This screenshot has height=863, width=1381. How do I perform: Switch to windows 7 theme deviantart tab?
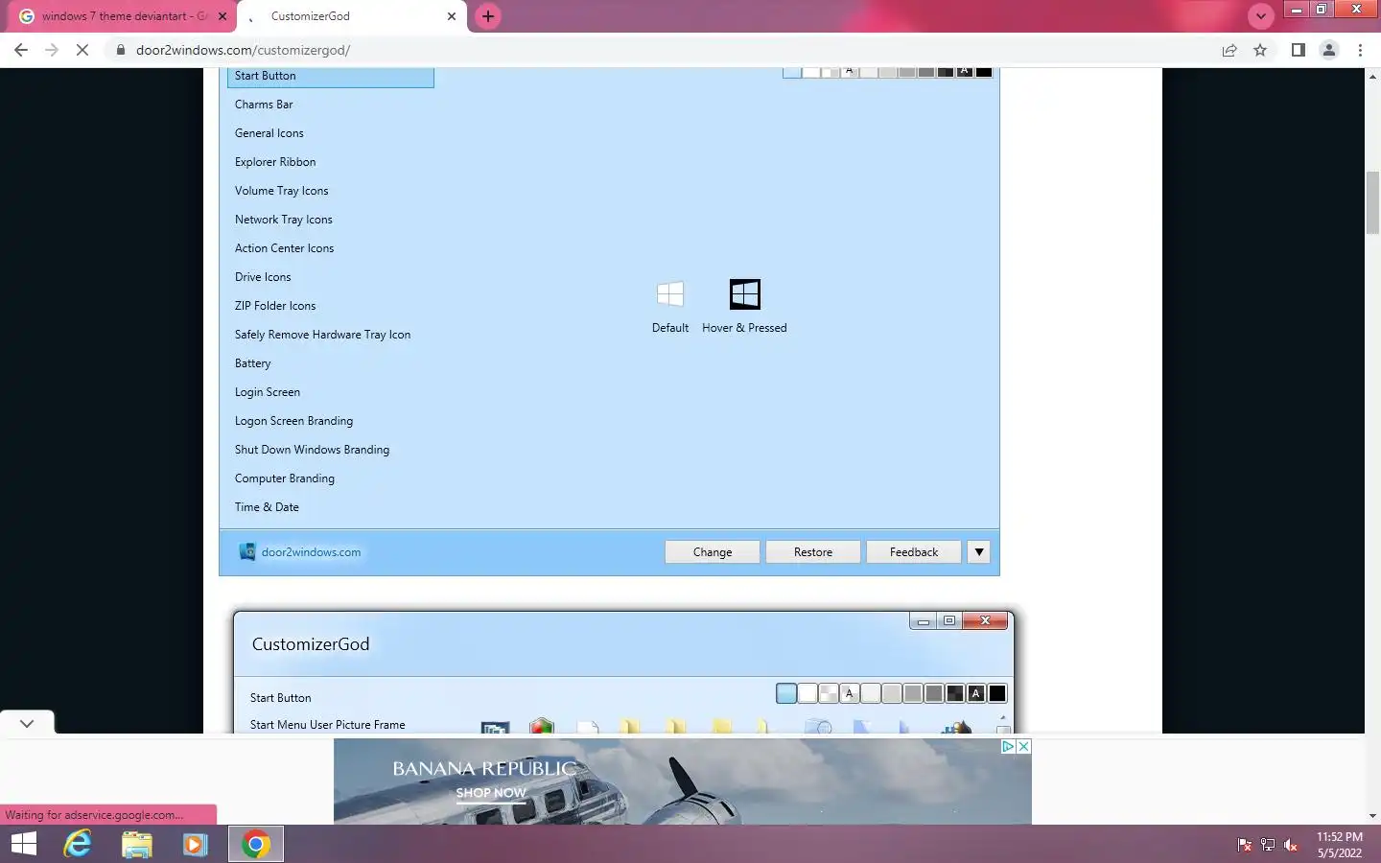pyautogui.click(x=125, y=16)
